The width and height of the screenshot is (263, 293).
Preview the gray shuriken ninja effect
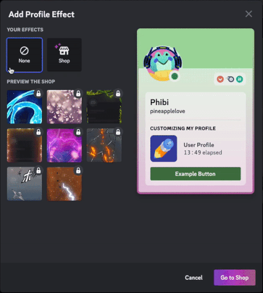25,184
